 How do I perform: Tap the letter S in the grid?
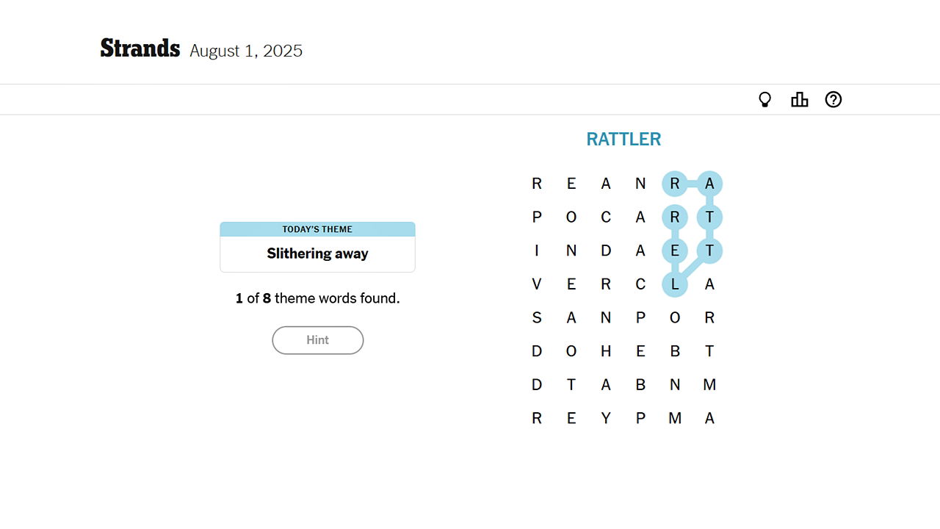(537, 317)
